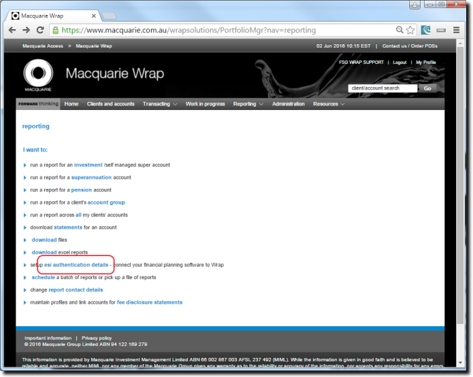Viewport: 473px width, 377px height.
Task: Click the green padlock security icon
Action: pyautogui.click(x=56, y=30)
